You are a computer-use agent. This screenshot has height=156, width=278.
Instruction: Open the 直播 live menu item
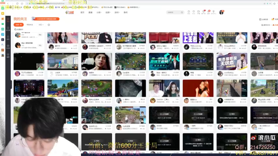pos(90,12)
